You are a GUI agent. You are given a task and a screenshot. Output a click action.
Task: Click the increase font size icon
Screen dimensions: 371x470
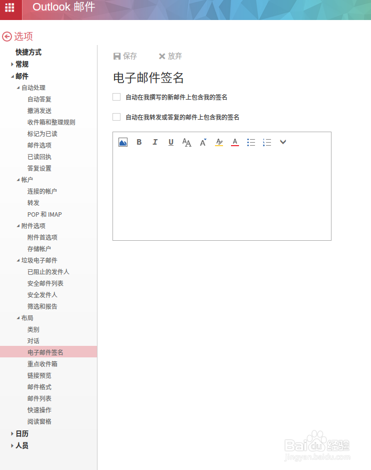tap(203, 142)
